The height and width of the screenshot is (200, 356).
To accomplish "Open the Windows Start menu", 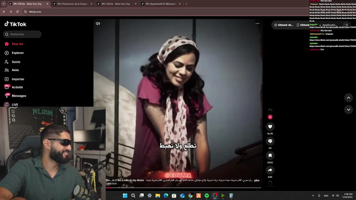I will [x=125, y=196].
